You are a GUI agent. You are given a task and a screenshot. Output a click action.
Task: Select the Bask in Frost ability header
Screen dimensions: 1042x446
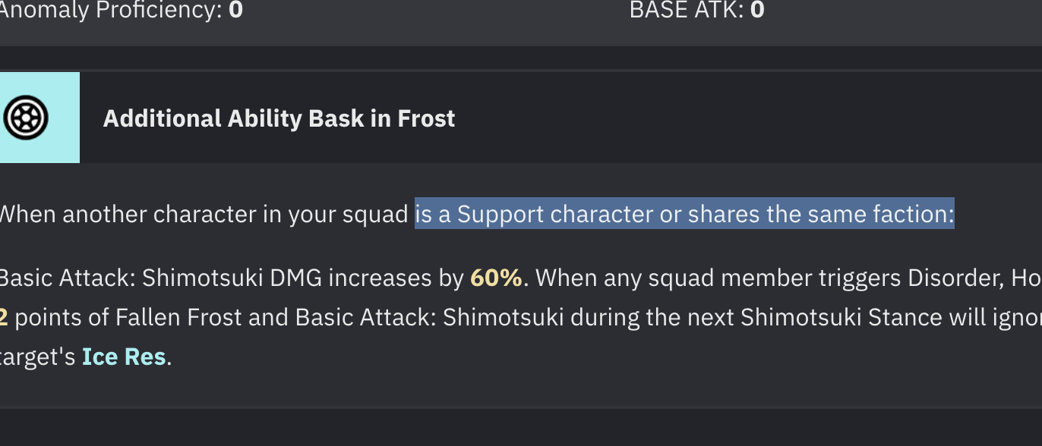(279, 118)
